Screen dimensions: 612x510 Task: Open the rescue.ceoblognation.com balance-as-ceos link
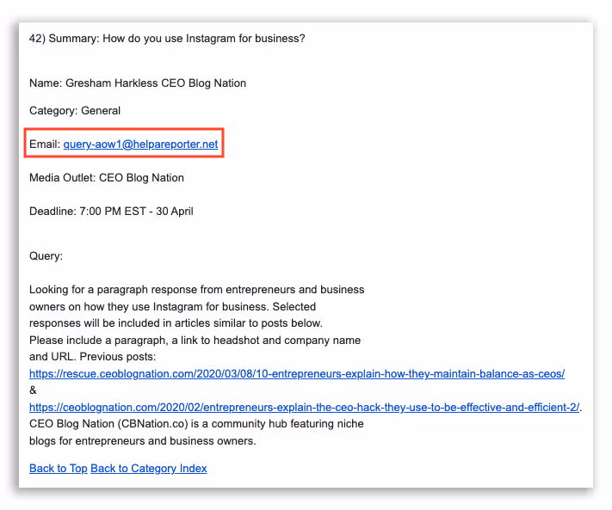point(297,373)
